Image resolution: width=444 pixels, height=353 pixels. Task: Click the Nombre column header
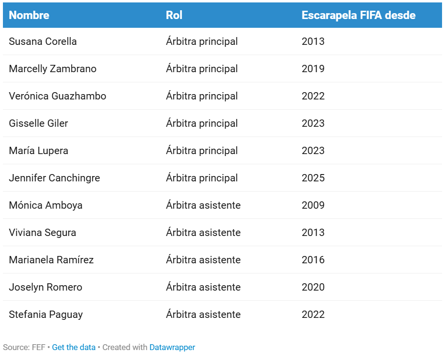tap(29, 15)
